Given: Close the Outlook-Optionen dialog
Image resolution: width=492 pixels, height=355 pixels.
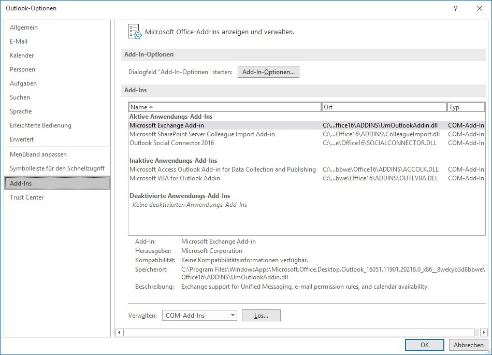Looking at the screenshot, I should [x=480, y=8].
